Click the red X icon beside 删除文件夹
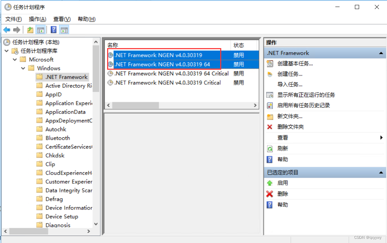387x243 pixels. point(269,127)
